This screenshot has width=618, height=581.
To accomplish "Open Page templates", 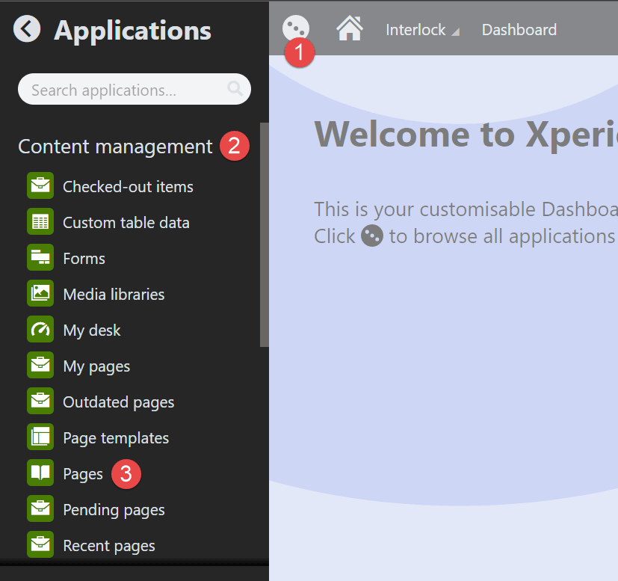I will click(x=116, y=439).
